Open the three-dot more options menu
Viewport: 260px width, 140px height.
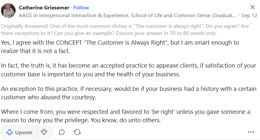[251, 132]
